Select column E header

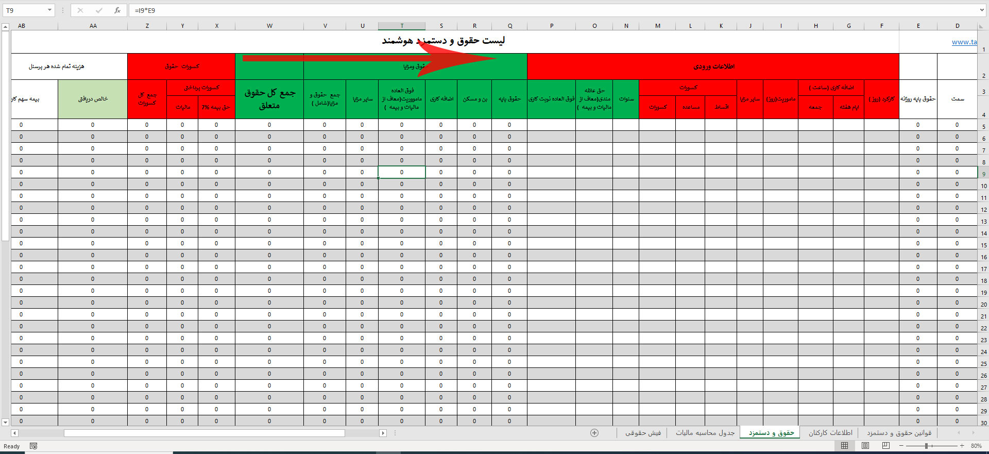[918, 26]
